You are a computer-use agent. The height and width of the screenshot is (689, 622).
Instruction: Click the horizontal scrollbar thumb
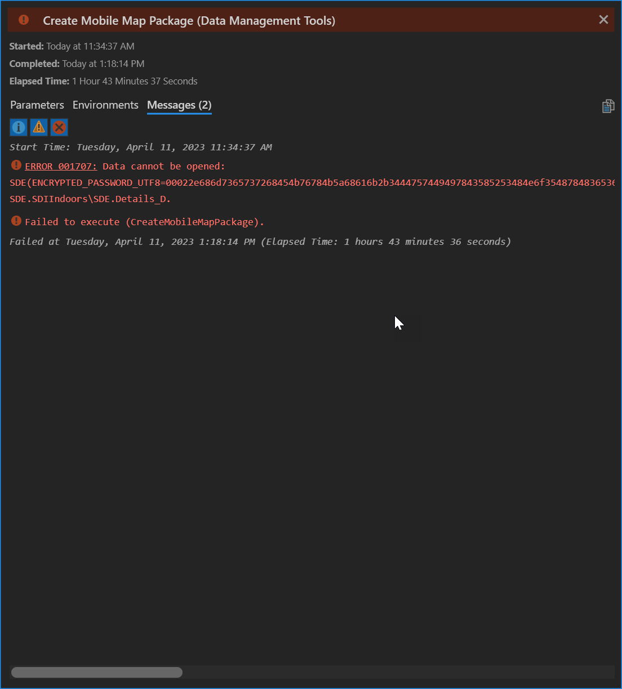pos(97,672)
